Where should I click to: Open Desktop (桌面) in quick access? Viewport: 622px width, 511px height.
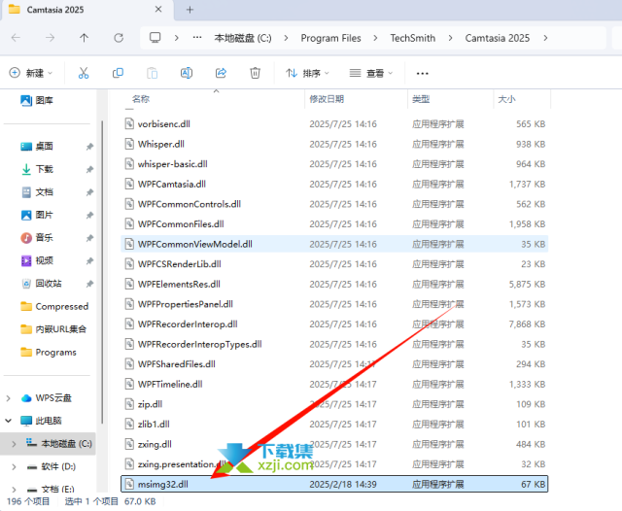click(37, 147)
